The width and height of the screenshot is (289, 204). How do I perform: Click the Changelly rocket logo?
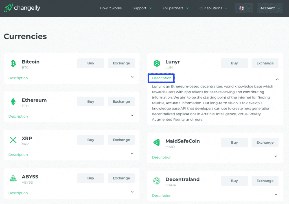[8, 8]
